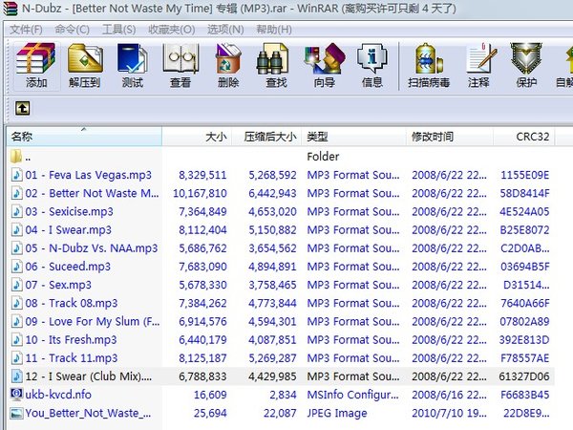The width and height of the screenshot is (573, 430).
Task: Click the 扫描病毒 (Virus Scan) icon
Action: coord(429,58)
